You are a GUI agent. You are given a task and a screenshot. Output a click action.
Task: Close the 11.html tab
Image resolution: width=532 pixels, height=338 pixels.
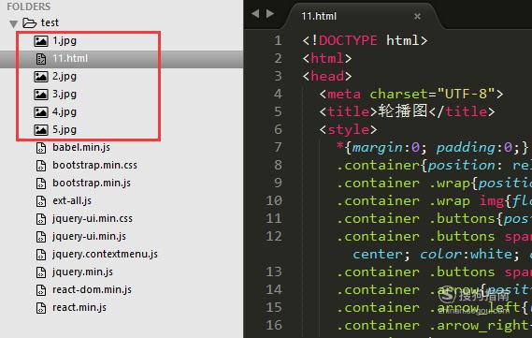(418, 16)
